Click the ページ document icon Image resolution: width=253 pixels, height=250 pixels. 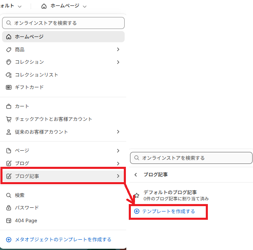9,151
